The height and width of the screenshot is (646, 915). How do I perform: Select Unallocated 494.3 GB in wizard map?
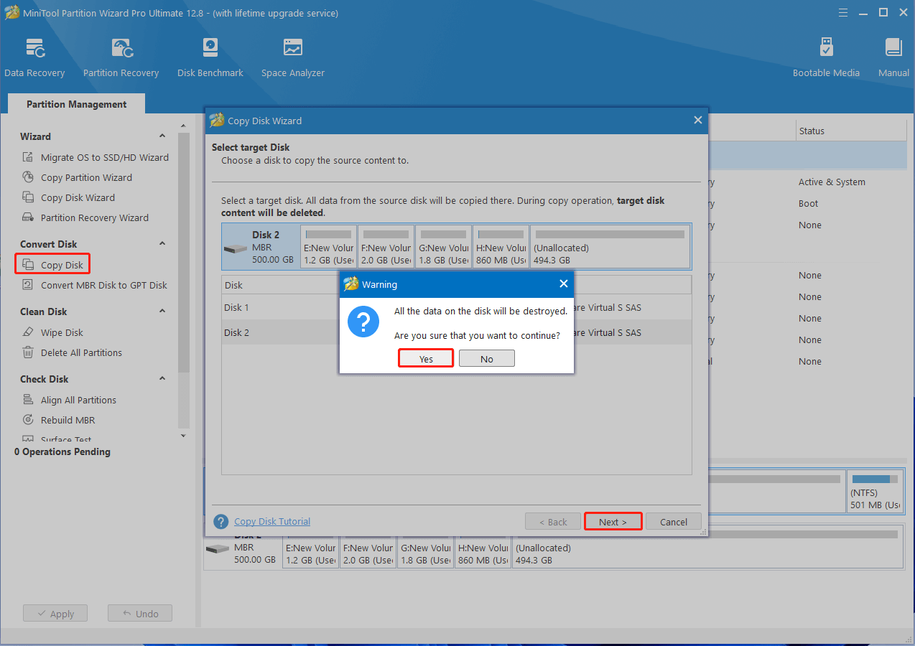pos(610,246)
